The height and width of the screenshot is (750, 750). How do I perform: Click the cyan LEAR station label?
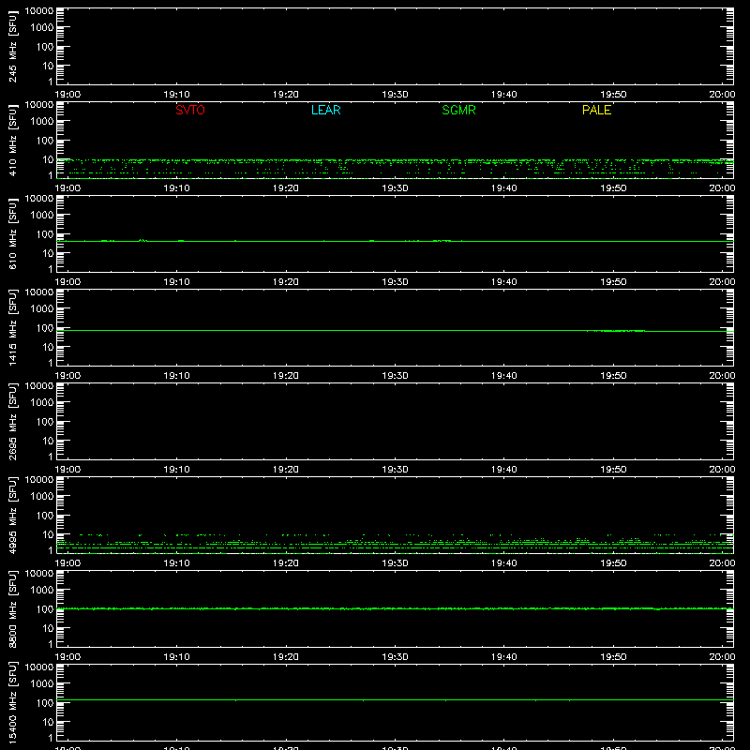point(325,110)
